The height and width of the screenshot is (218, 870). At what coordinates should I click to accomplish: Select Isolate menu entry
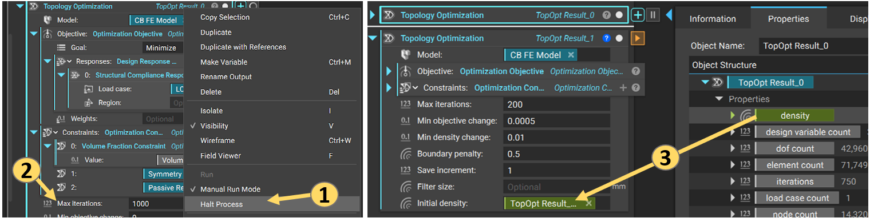pyautogui.click(x=211, y=111)
